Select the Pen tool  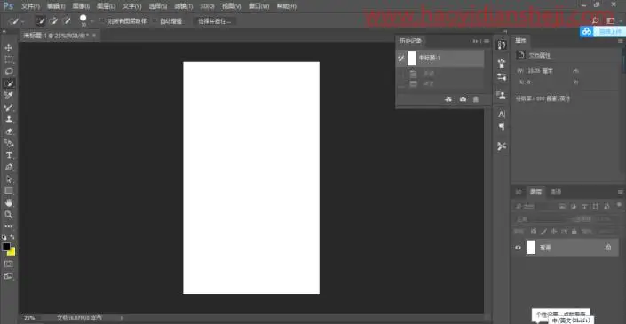click(8, 167)
